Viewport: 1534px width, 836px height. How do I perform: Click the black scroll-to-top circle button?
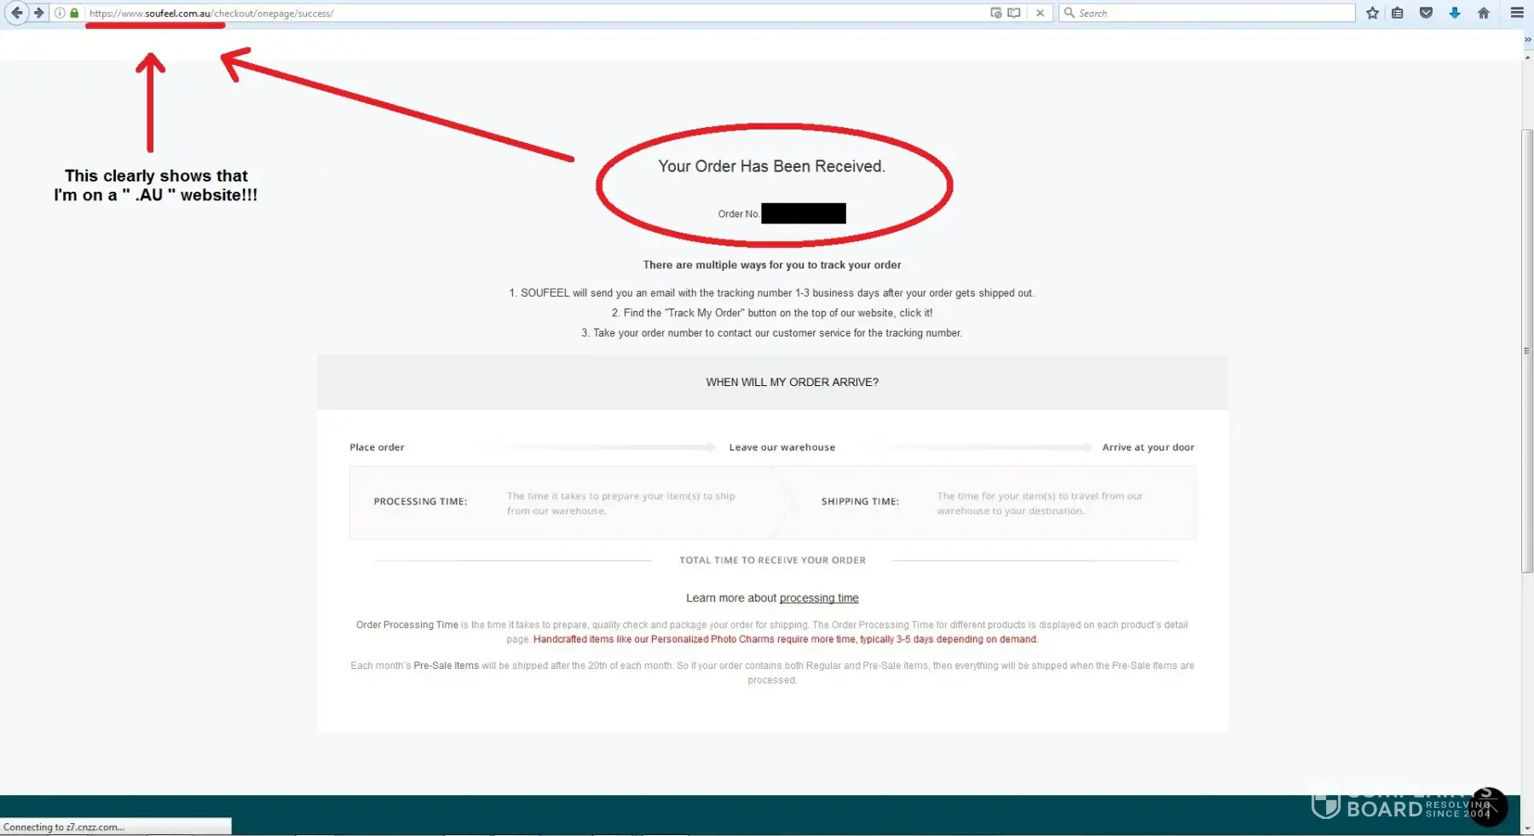(x=1489, y=806)
